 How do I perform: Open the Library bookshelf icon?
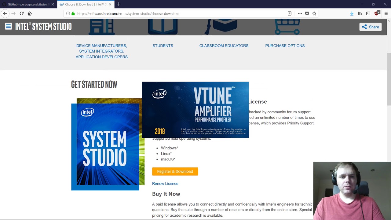click(x=360, y=13)
